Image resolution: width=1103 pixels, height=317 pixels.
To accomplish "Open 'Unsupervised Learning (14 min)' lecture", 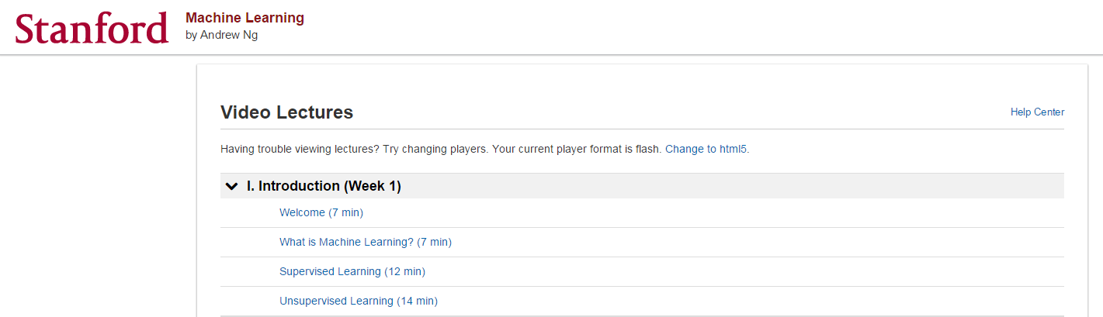I will 358,301.
